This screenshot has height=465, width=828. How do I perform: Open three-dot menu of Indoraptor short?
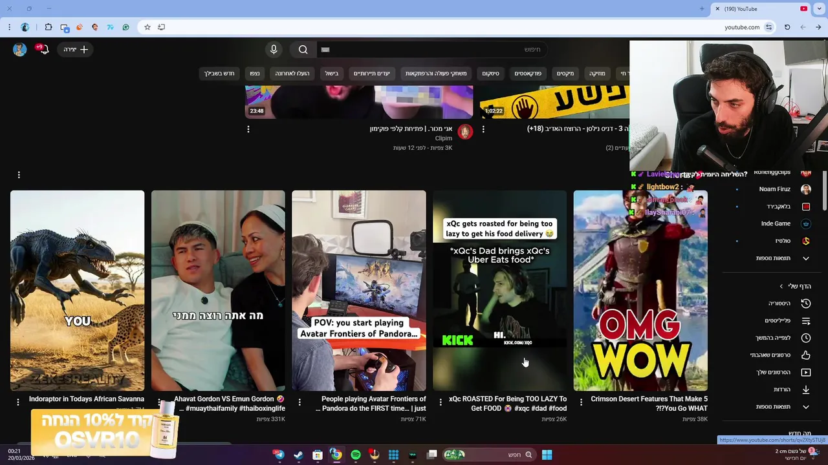(18, 402)
